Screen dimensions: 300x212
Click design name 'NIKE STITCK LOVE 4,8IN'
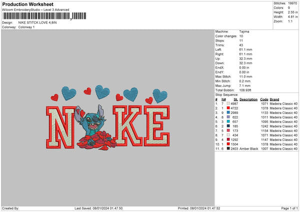37,22
